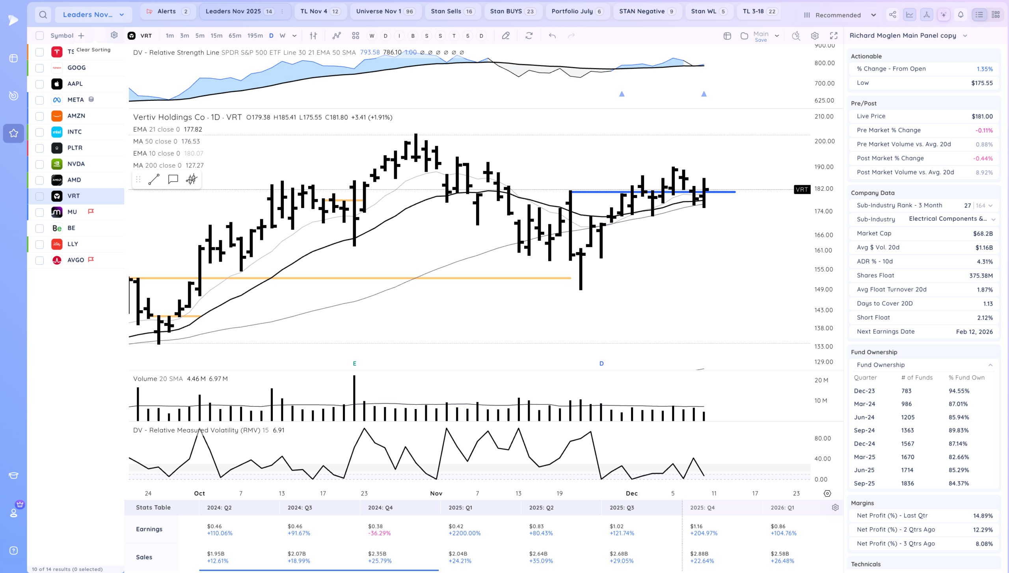This screenshot has width=1009, height=573.
Task: Check the NVDA row checkbox
Action: 39,164
